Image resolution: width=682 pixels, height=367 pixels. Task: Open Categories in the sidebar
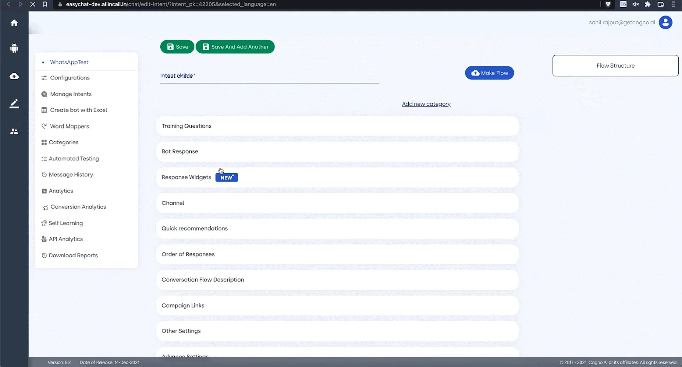[64, 142]
